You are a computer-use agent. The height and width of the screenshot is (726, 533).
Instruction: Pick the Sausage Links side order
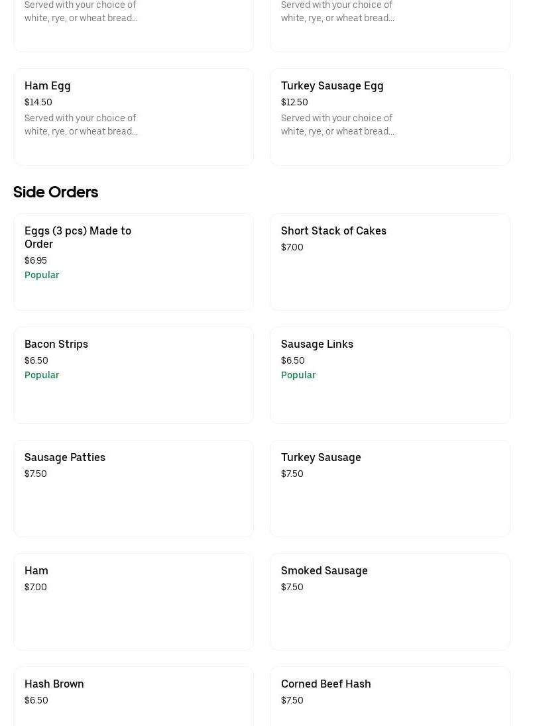pos(317,344)
